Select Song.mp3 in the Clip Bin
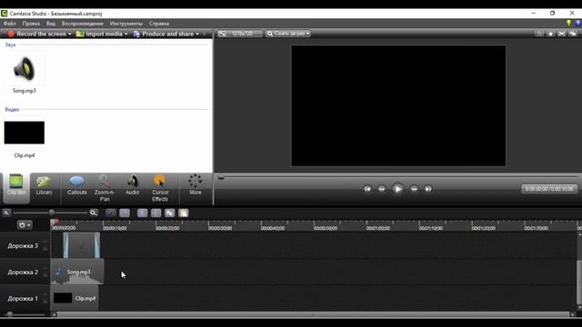Image resolution: width=582 pixels, height=327 pixels. 25,73
